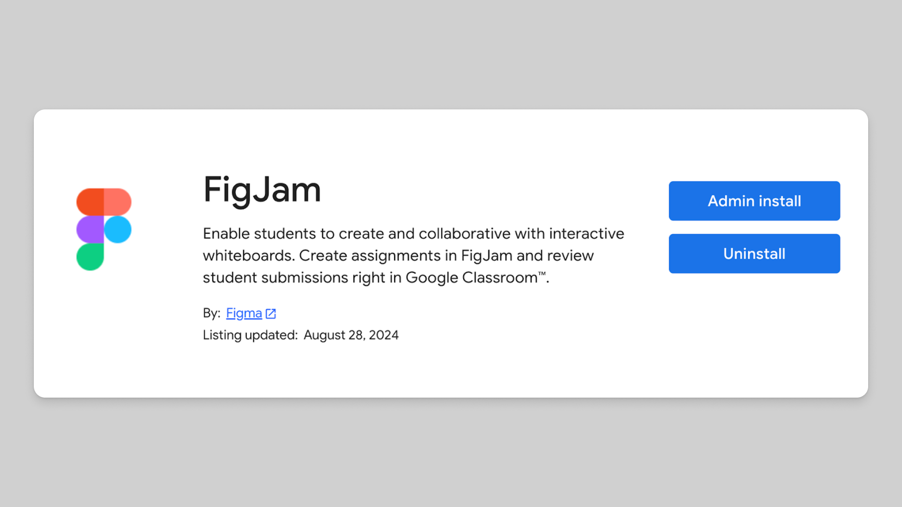The width and height of the screenshot is (902, 507).
Task: Click the words "Google Classroom" in the description
Action: tap(471, 277)
